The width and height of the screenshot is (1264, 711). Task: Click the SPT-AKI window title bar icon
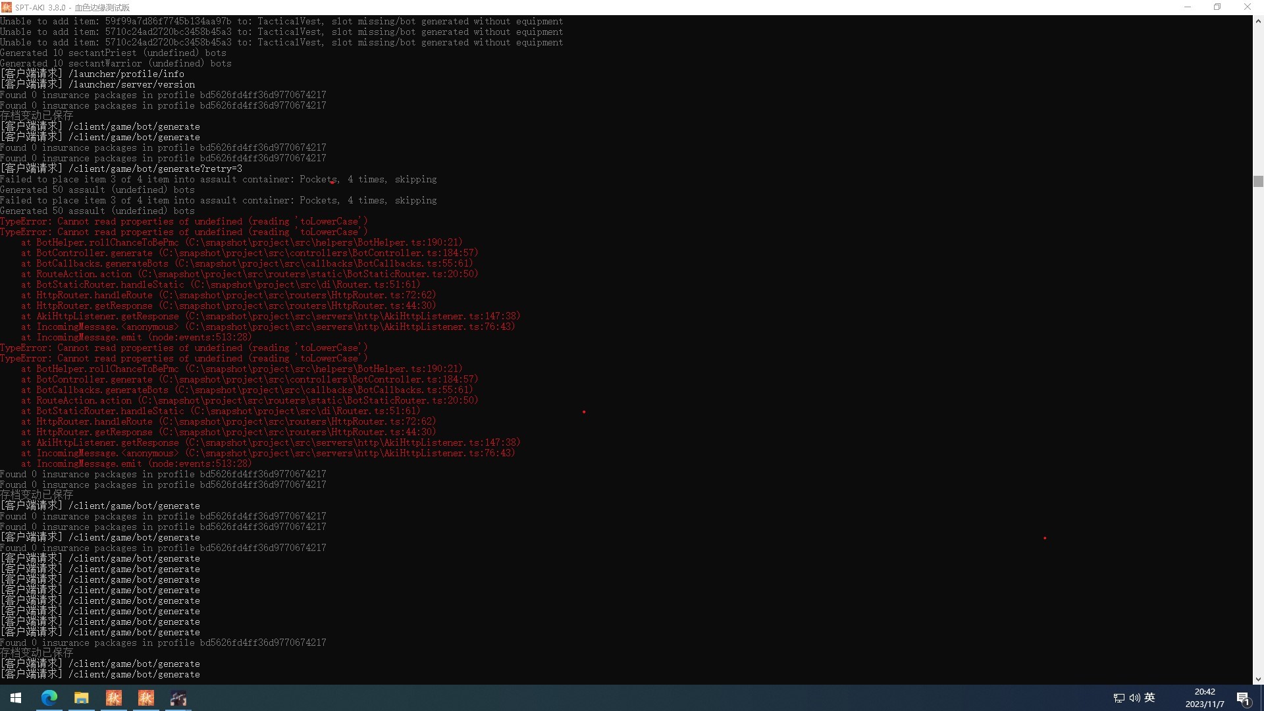[7, 7]
